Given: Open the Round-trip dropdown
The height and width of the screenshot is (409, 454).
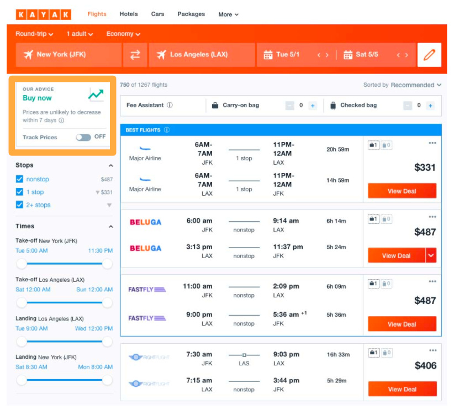Looking at the screenshot, I should [34, 34].
